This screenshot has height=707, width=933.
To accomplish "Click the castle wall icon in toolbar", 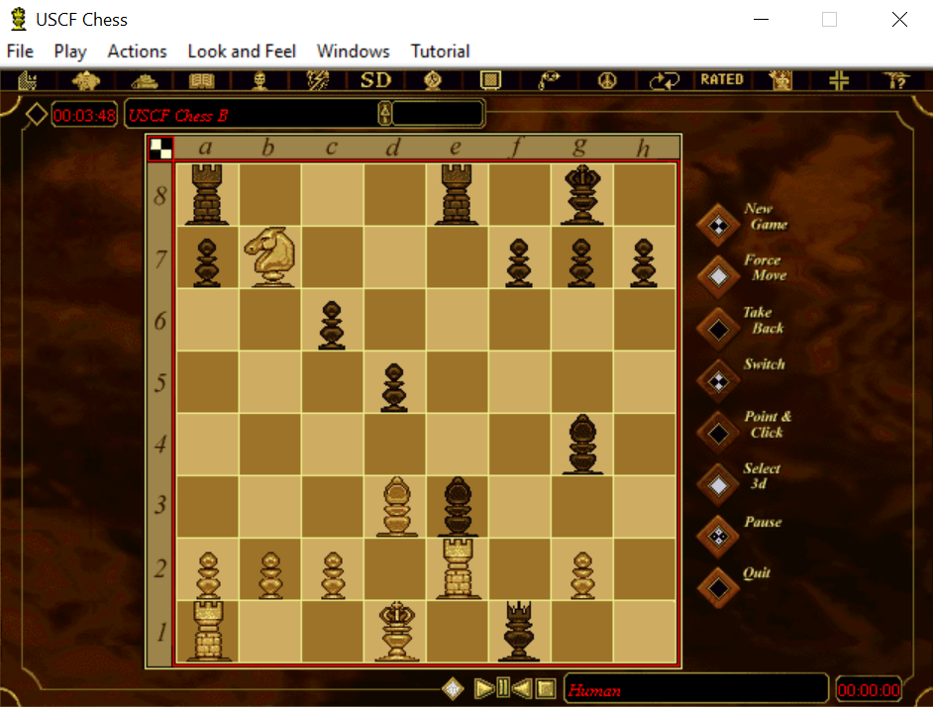I will tap(28, 80).
